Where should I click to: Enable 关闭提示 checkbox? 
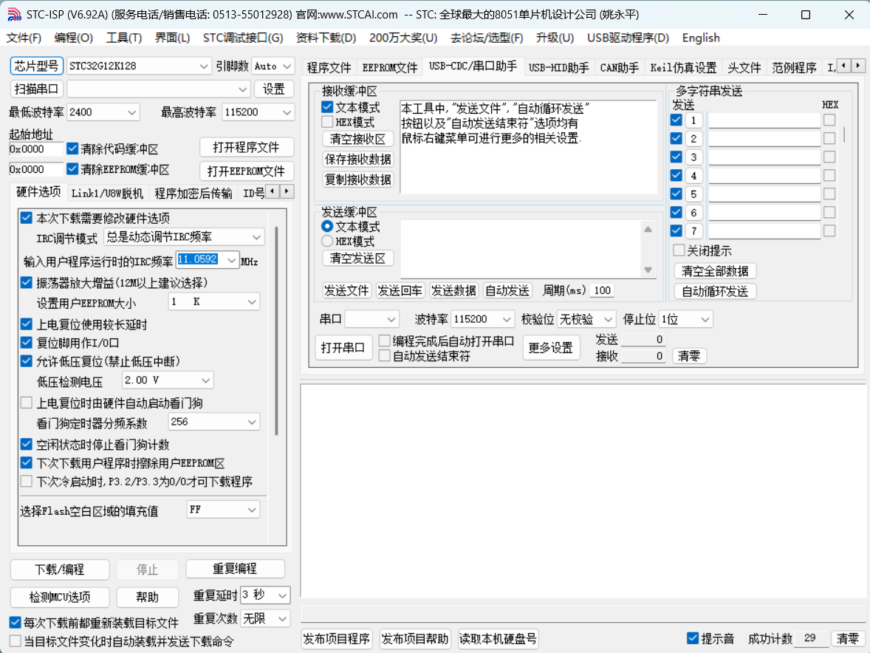(679, 250)
